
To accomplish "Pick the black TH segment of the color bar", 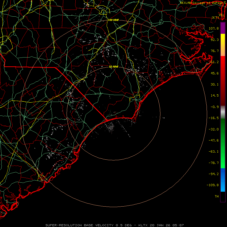I will (x=223, y=196).
